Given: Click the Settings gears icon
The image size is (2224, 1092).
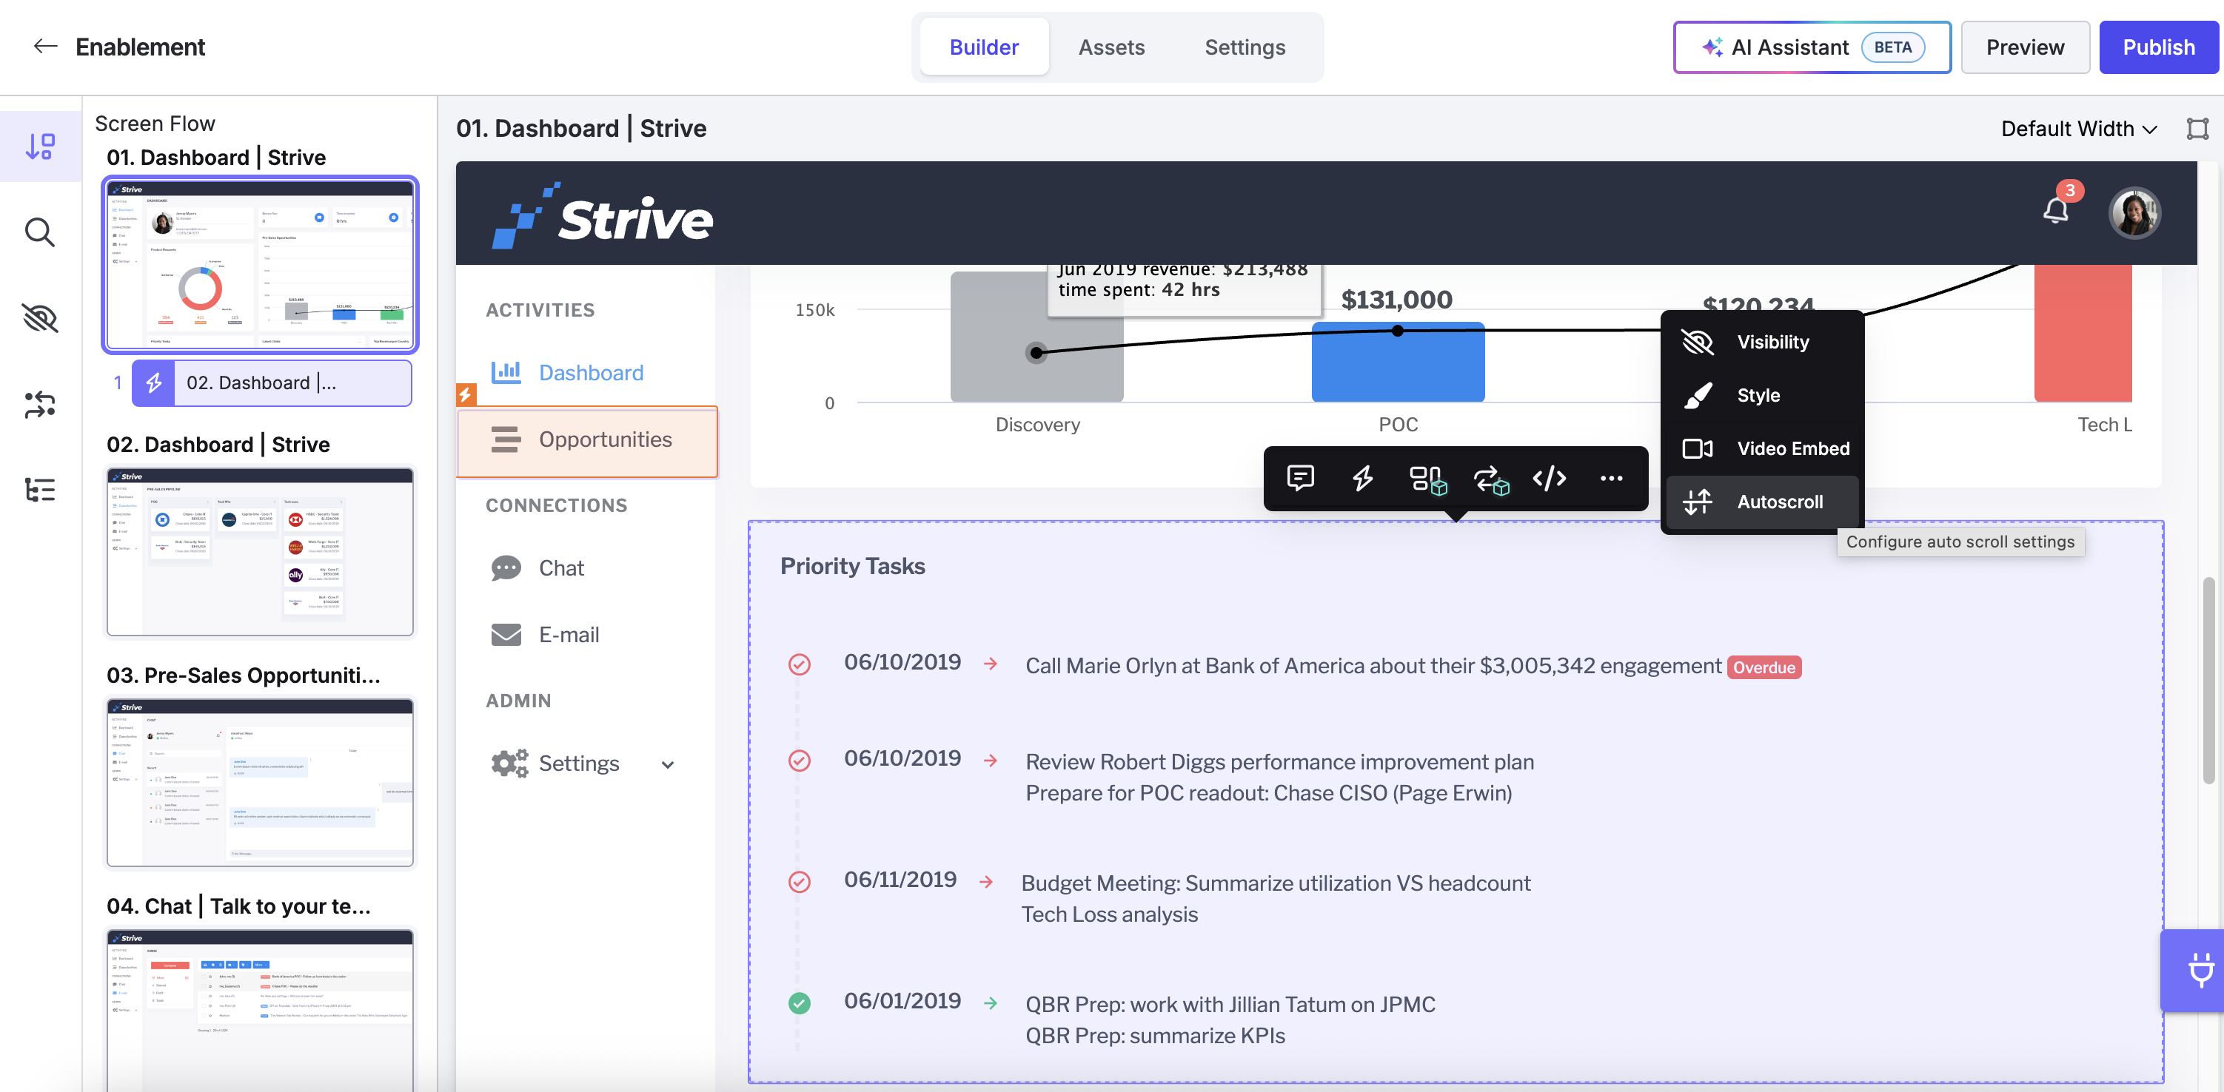Looking at the screenshot, I should tap(509, 764).
